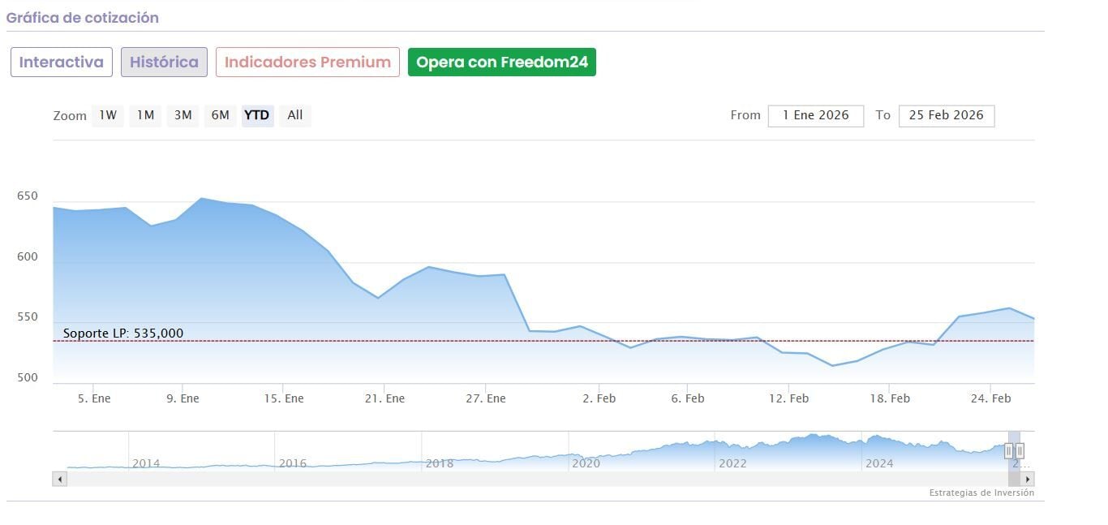Set zoom range to 1W
Viewport: 1108px width, 525px height.
pos(108,115)
